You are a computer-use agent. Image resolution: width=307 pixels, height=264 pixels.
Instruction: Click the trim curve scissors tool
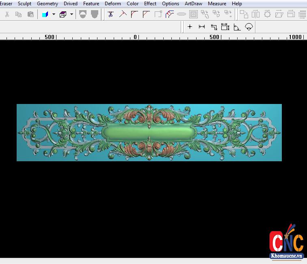pyautogui.click(x=110, y=14)
